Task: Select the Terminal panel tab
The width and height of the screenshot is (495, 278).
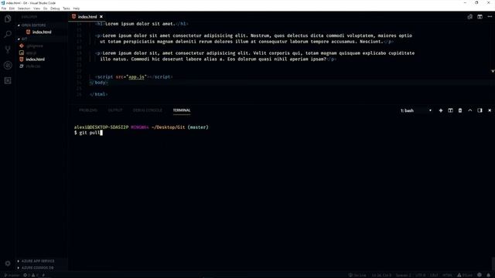Action: click(x=182, y=110)
